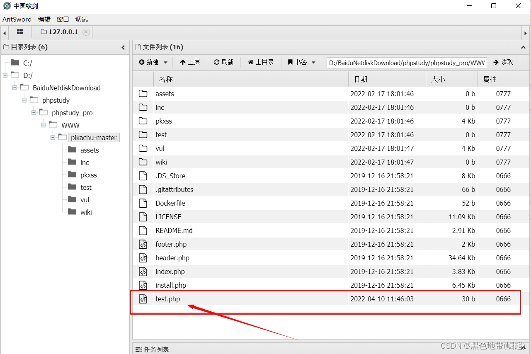Open the 编辑 menu
Image resolution: width=531 pixels, height=354 pixels.
click(44, 19)
